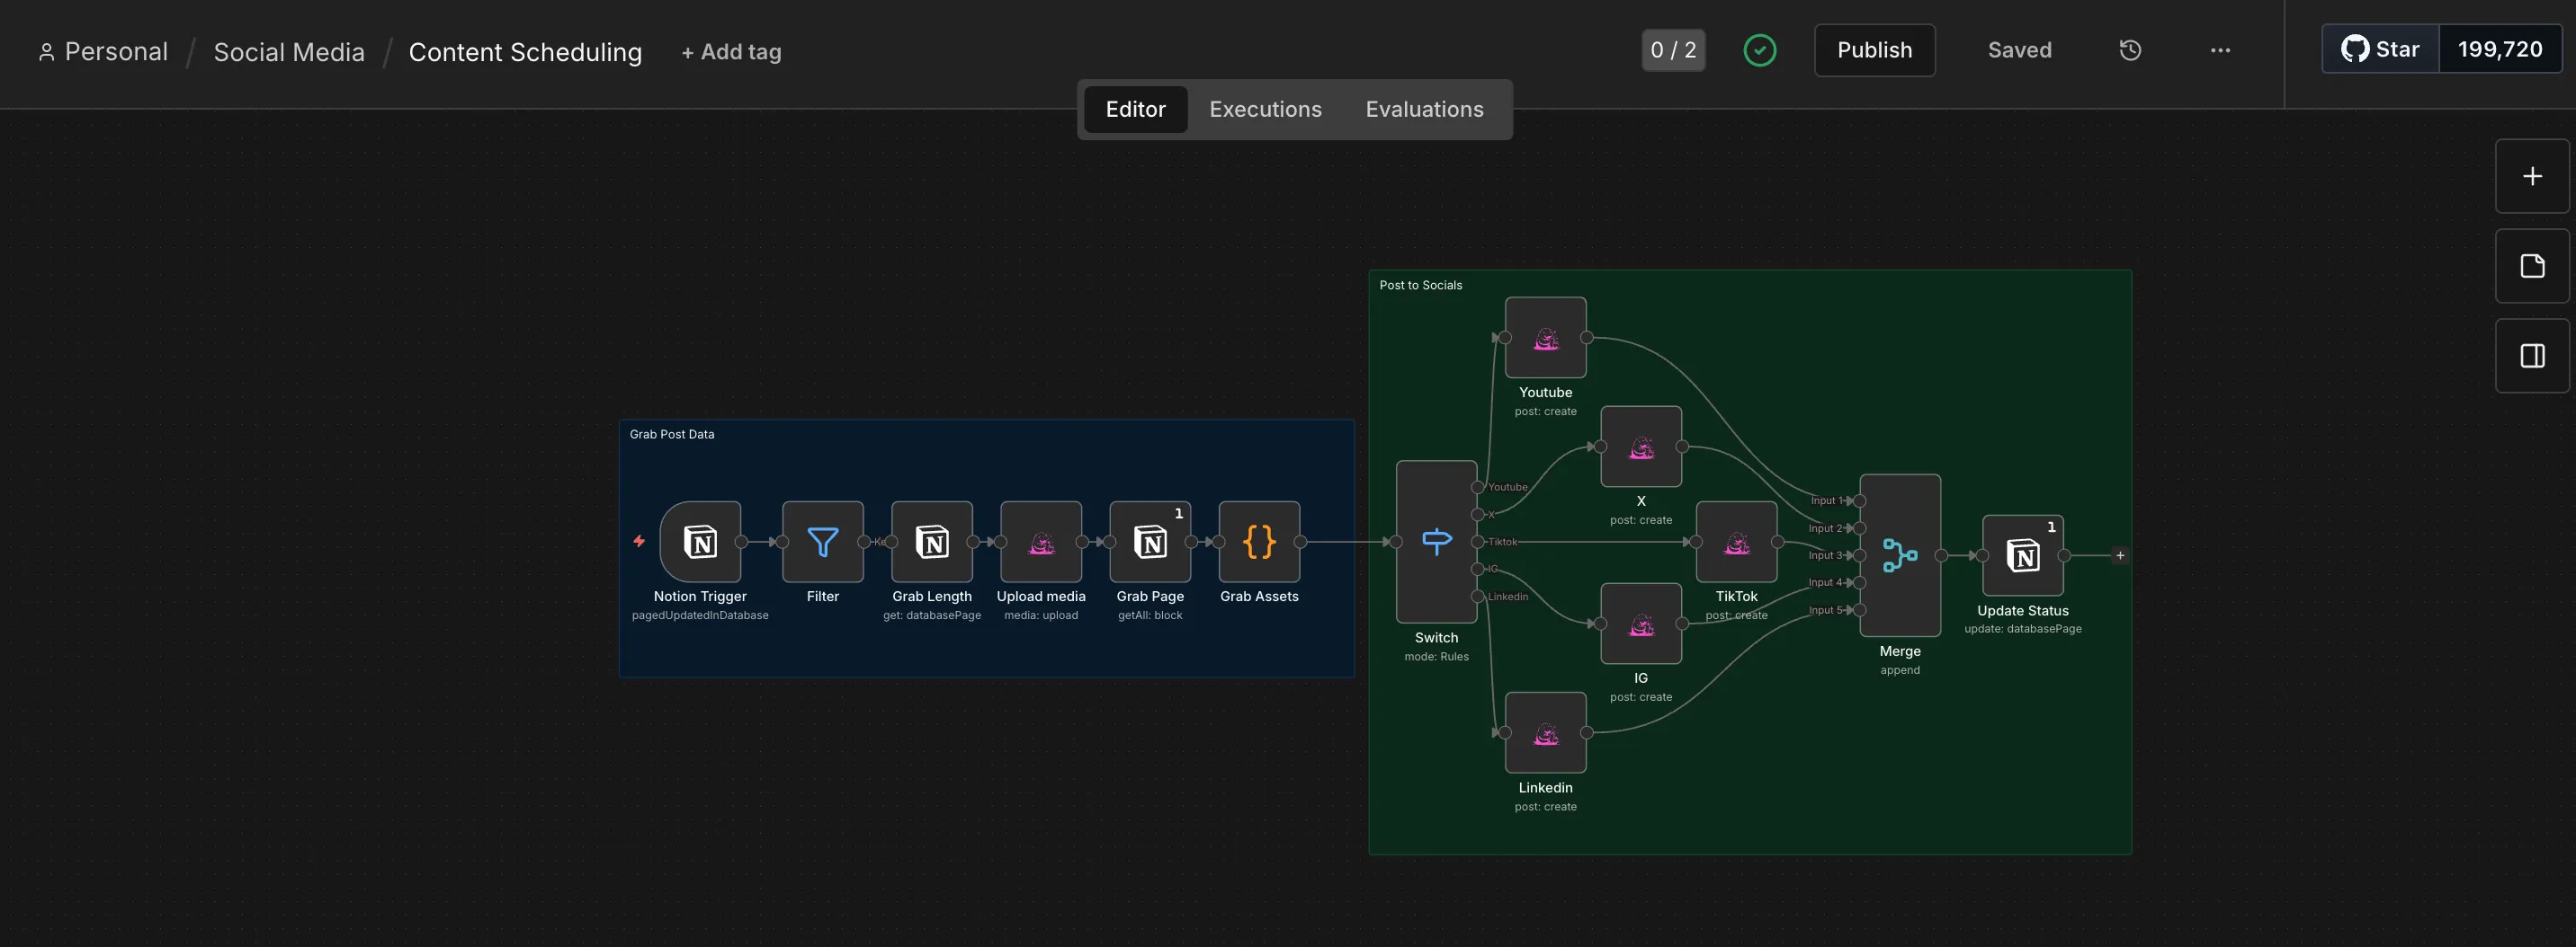Viewport: 2576px width, 947px height.
Task: Select the Post to Socials sticky note title
Action: pyautogui.click(x=1420, y=285)
